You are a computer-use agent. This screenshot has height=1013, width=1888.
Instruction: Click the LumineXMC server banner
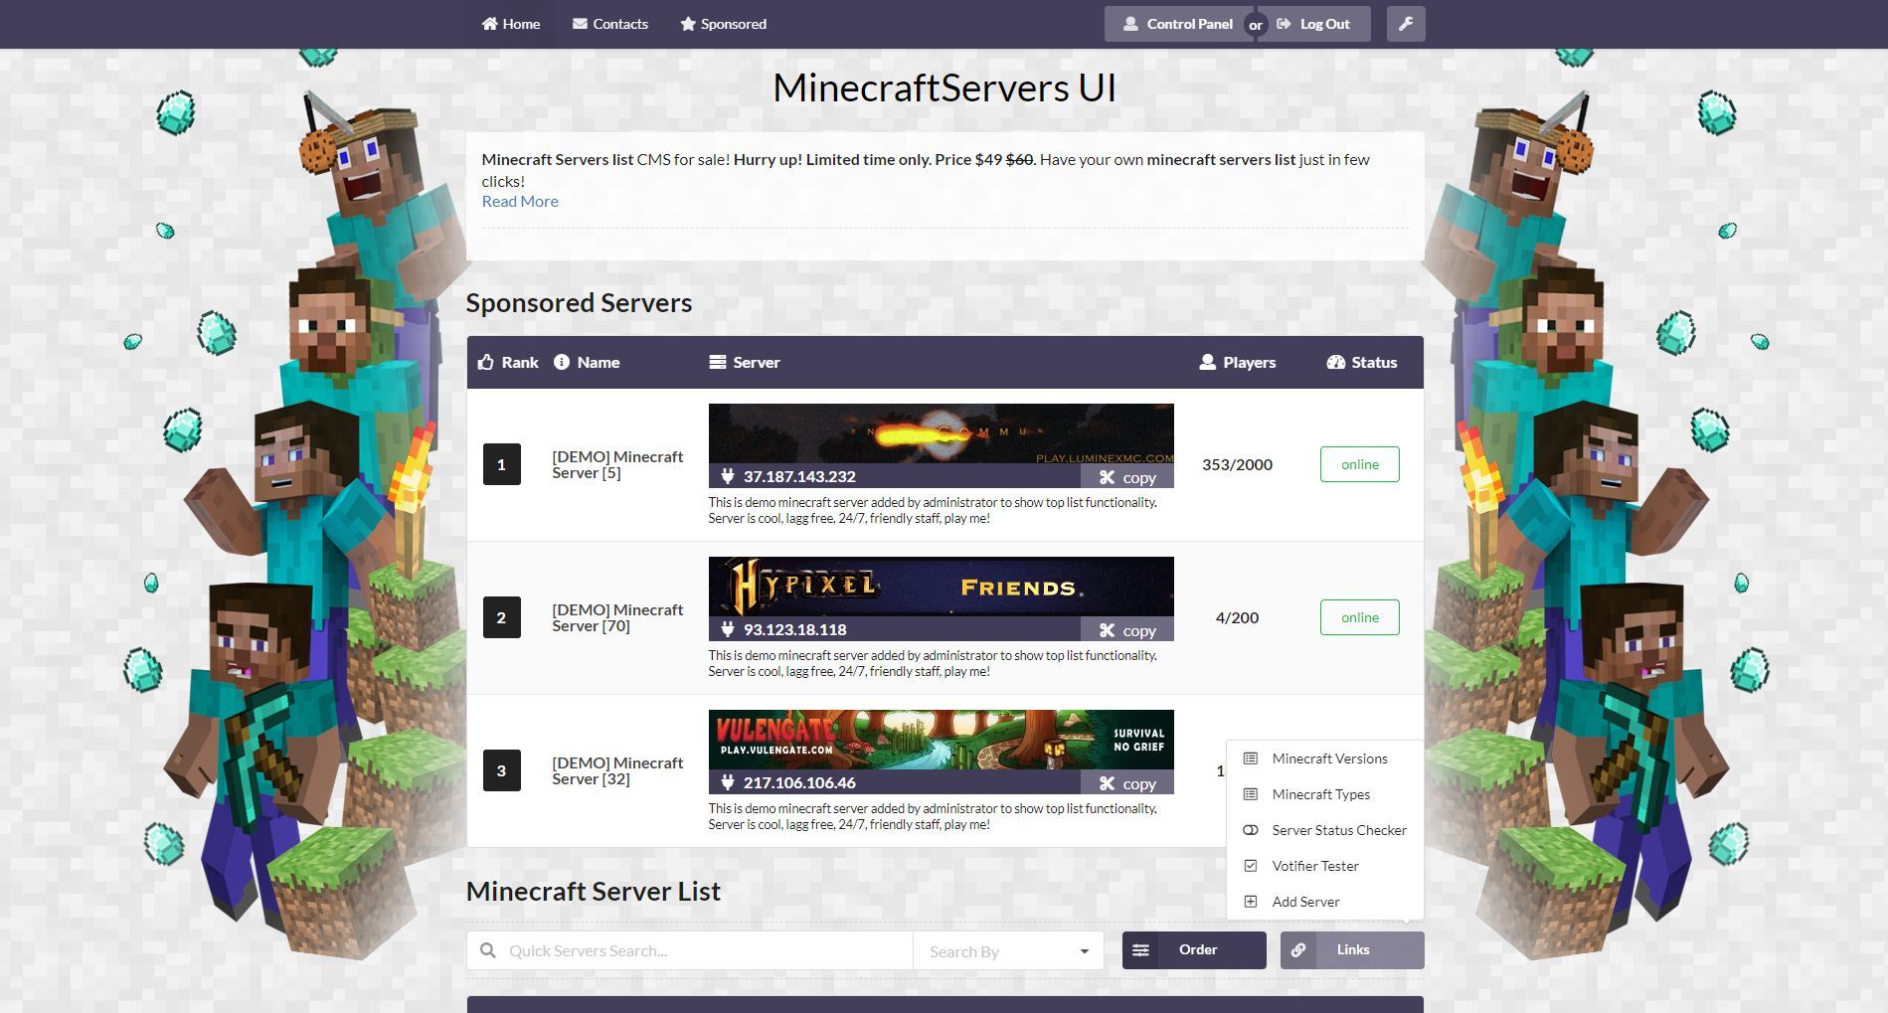coord(941,433)
